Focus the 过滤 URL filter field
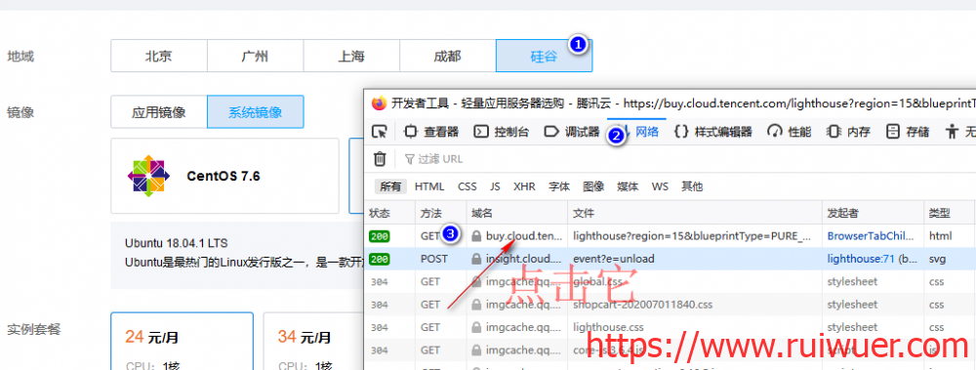The image size is (976, 370). (689, 159)
